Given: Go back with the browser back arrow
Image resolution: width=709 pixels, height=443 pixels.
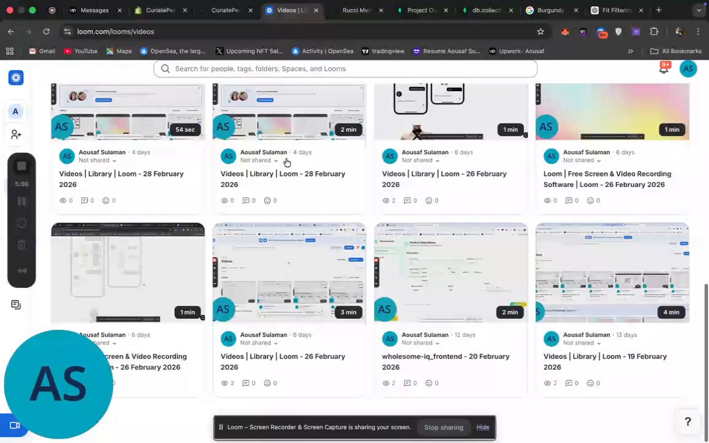Looking at the screenshot, I should tap(11, 31).
